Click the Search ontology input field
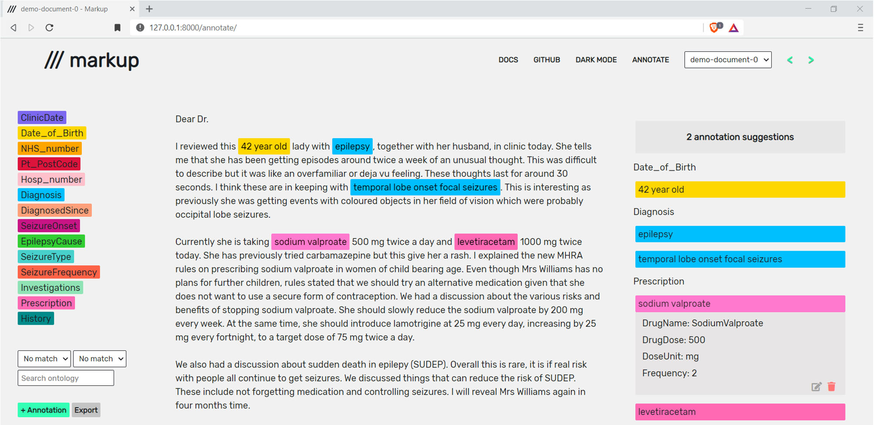Viewport: 874px width, 425px height. click(x=66, y=378)
